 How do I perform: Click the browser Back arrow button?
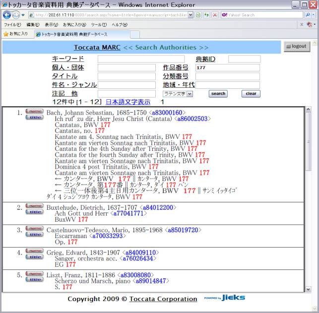tap(7, 15)
